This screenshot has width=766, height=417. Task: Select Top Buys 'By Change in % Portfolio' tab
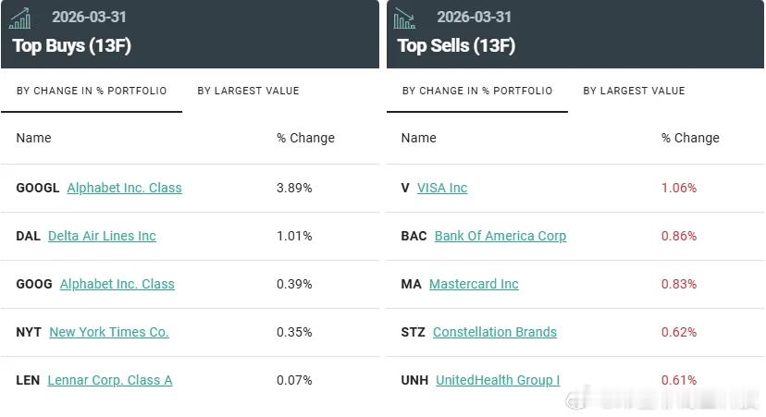coord(92,91)
